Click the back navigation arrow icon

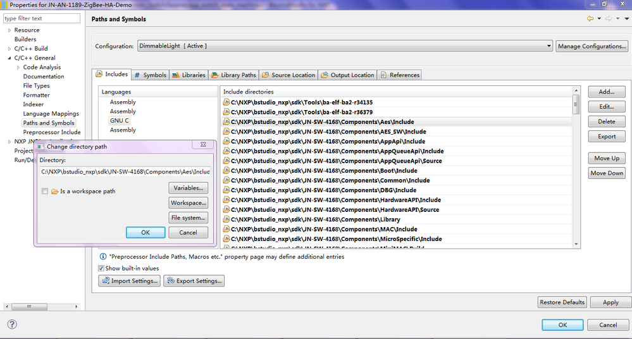pyautogui.click(x=590, y=18)
